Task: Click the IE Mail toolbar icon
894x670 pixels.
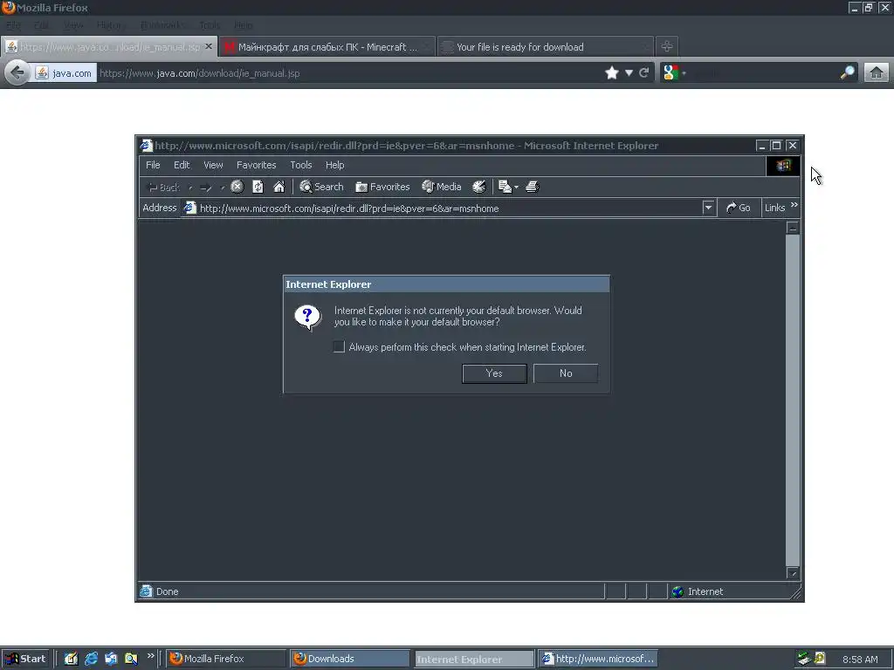Action: pyautogui.click(x=505, y=187)
